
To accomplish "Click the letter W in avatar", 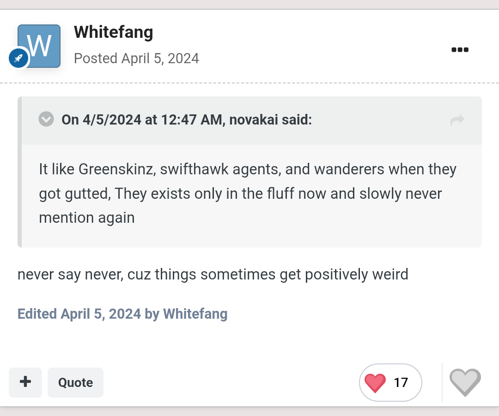I will (39, 46).
